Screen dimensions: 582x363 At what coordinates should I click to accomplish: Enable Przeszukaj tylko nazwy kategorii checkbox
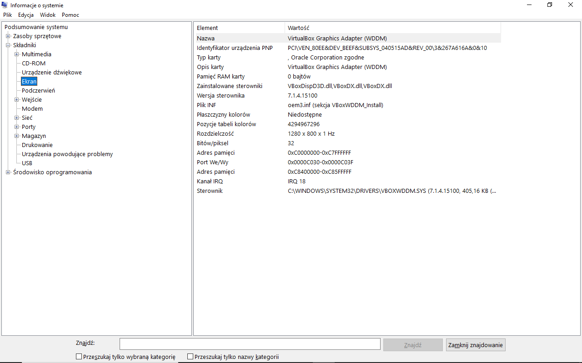pyautogui.click(x=191, y=357)
